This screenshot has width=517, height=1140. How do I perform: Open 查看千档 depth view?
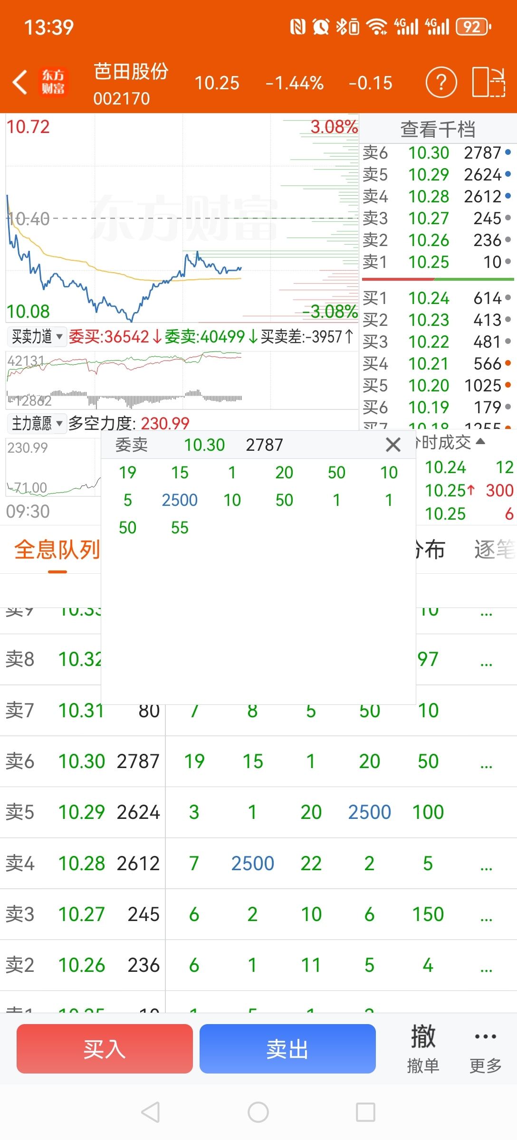point(438,129)
